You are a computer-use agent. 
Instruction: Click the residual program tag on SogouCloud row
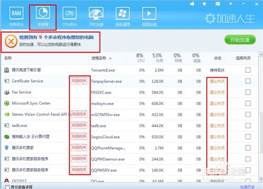tap(79, 136)
